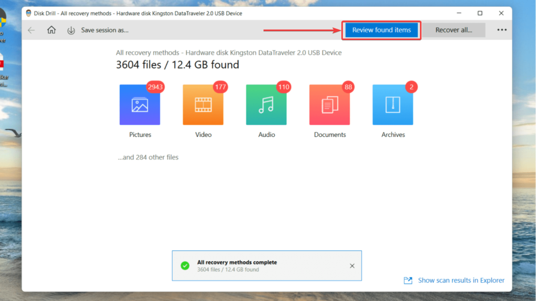Click the Pictures category icon
The image size is (536, 301).
(140, 105)
